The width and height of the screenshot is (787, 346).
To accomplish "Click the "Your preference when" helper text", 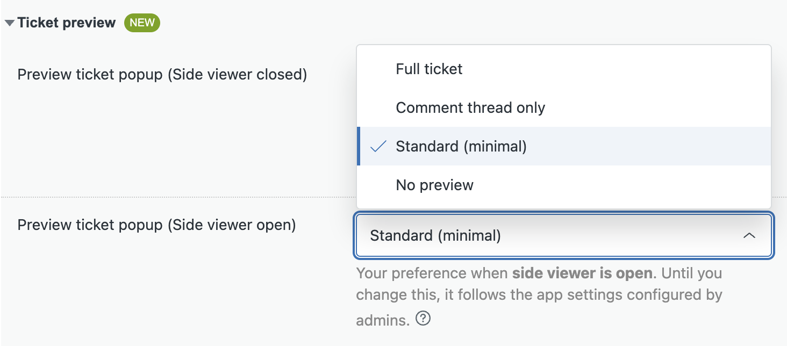I will click(x=432, y=273).
